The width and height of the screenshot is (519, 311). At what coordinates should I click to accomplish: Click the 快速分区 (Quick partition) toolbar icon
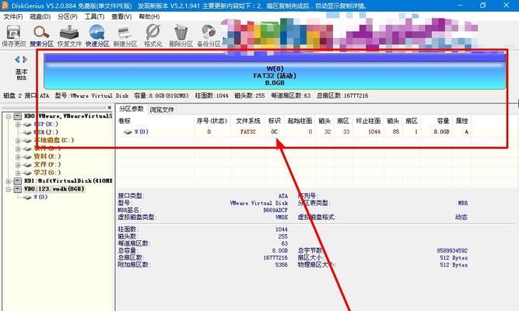coord(97,33)
